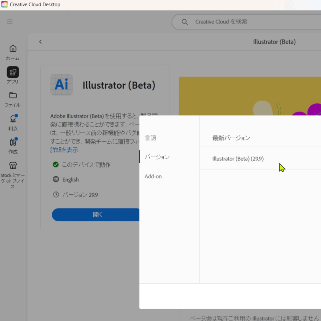Viewport: 321px width, 321px height.
Task: Focus the Creative Cloud を検索 search field
Action: point(246,22)
